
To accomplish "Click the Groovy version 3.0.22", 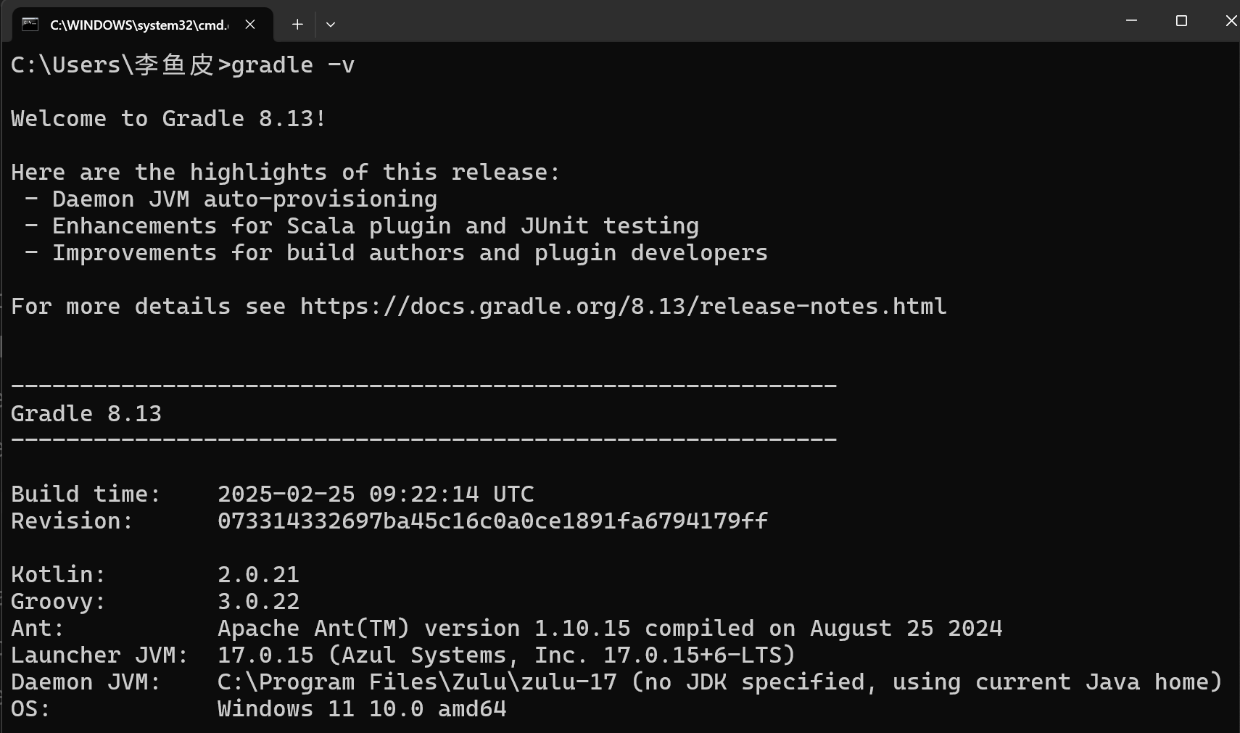I will 258,602.
